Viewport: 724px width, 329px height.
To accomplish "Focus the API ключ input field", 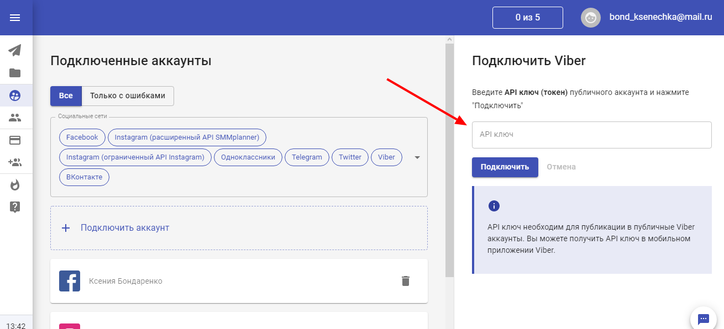I will (x=591, y=135).
